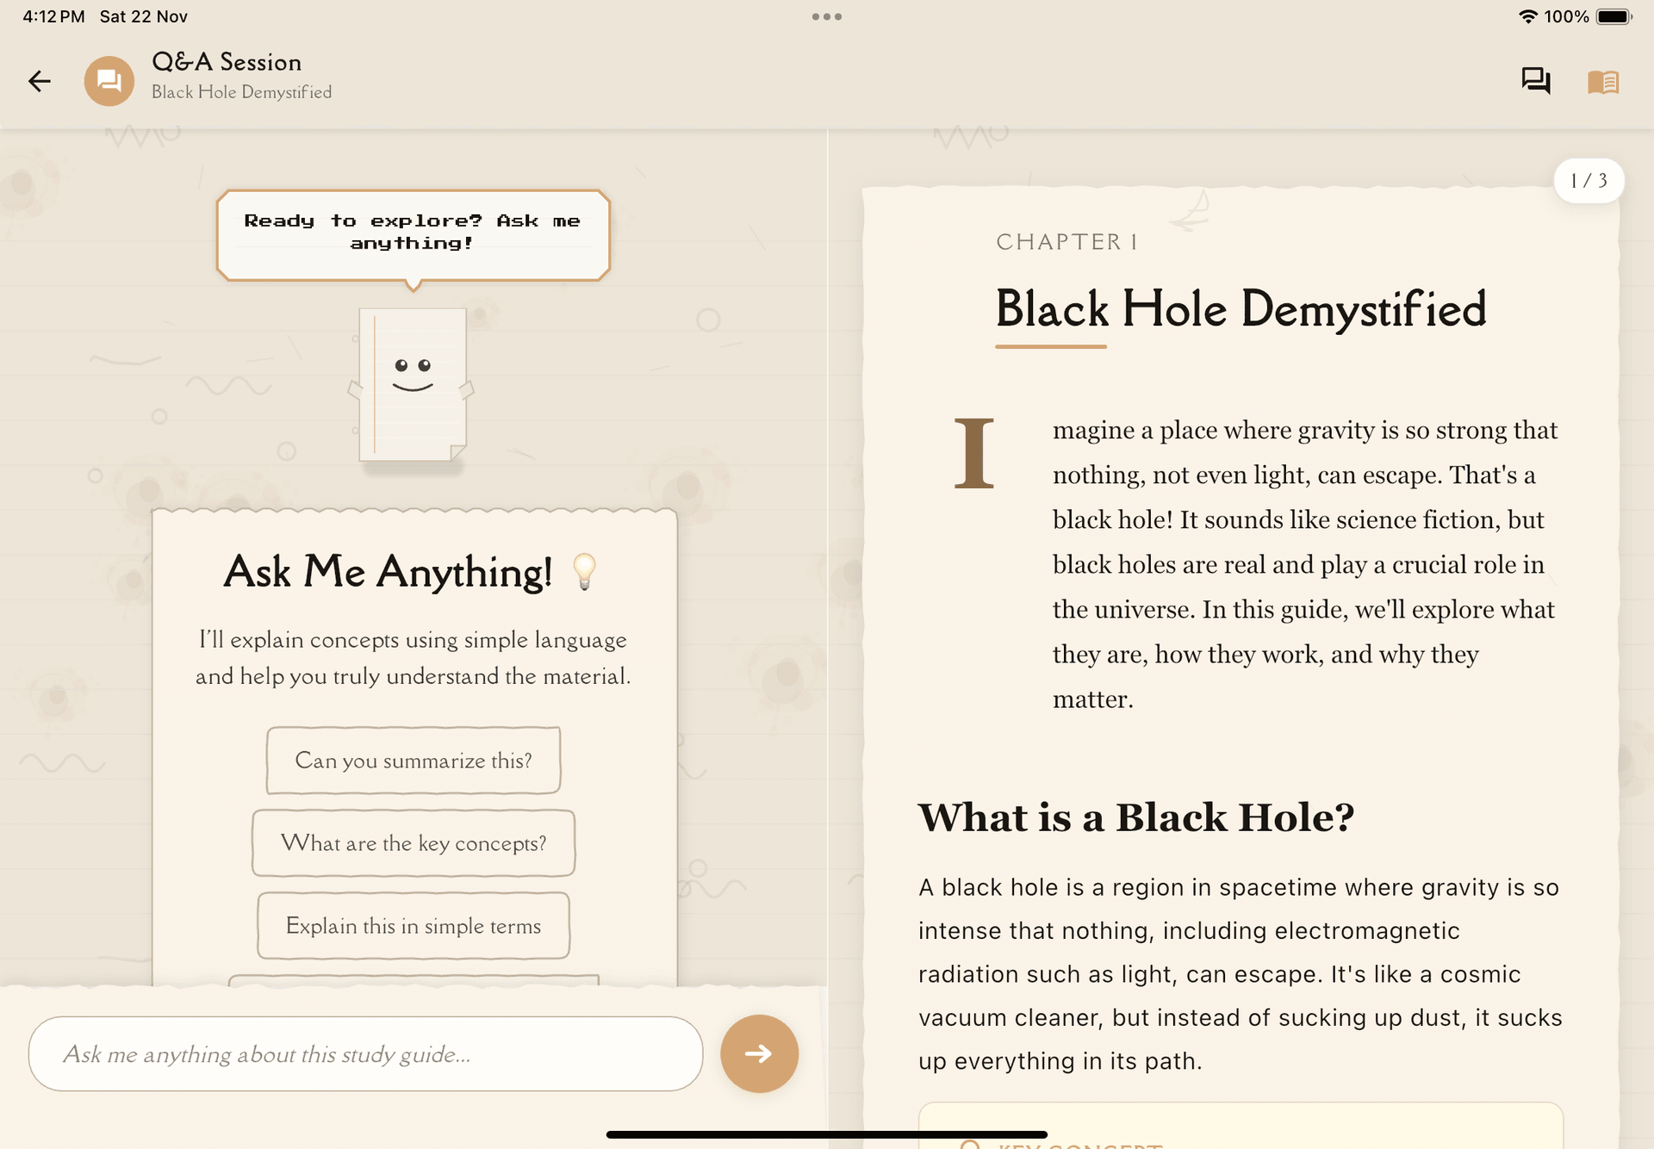The width and height of the screenshot is (1654, 1149).
Task: Click the question input text field
Action: (365, 1053)
